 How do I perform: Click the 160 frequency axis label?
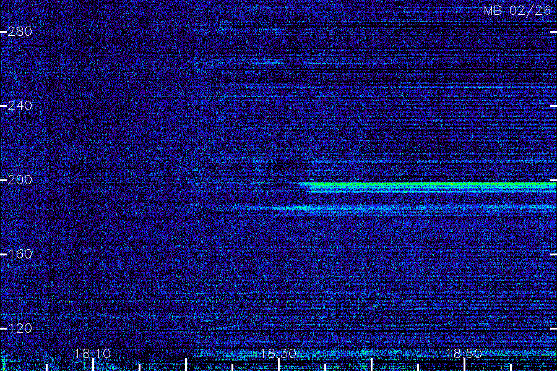[x=20, y=254]
